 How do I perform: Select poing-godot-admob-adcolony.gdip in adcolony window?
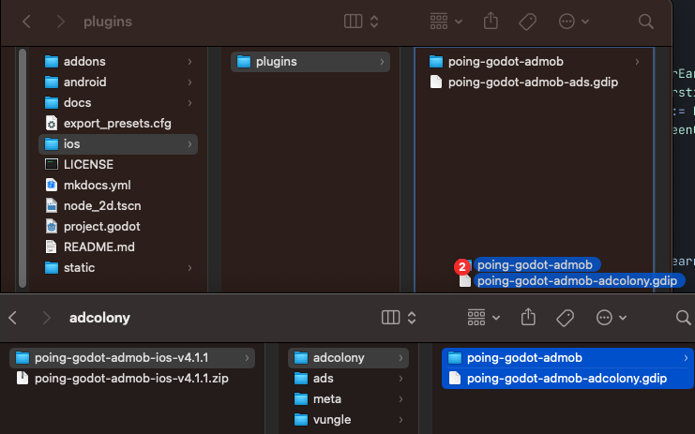568,378
